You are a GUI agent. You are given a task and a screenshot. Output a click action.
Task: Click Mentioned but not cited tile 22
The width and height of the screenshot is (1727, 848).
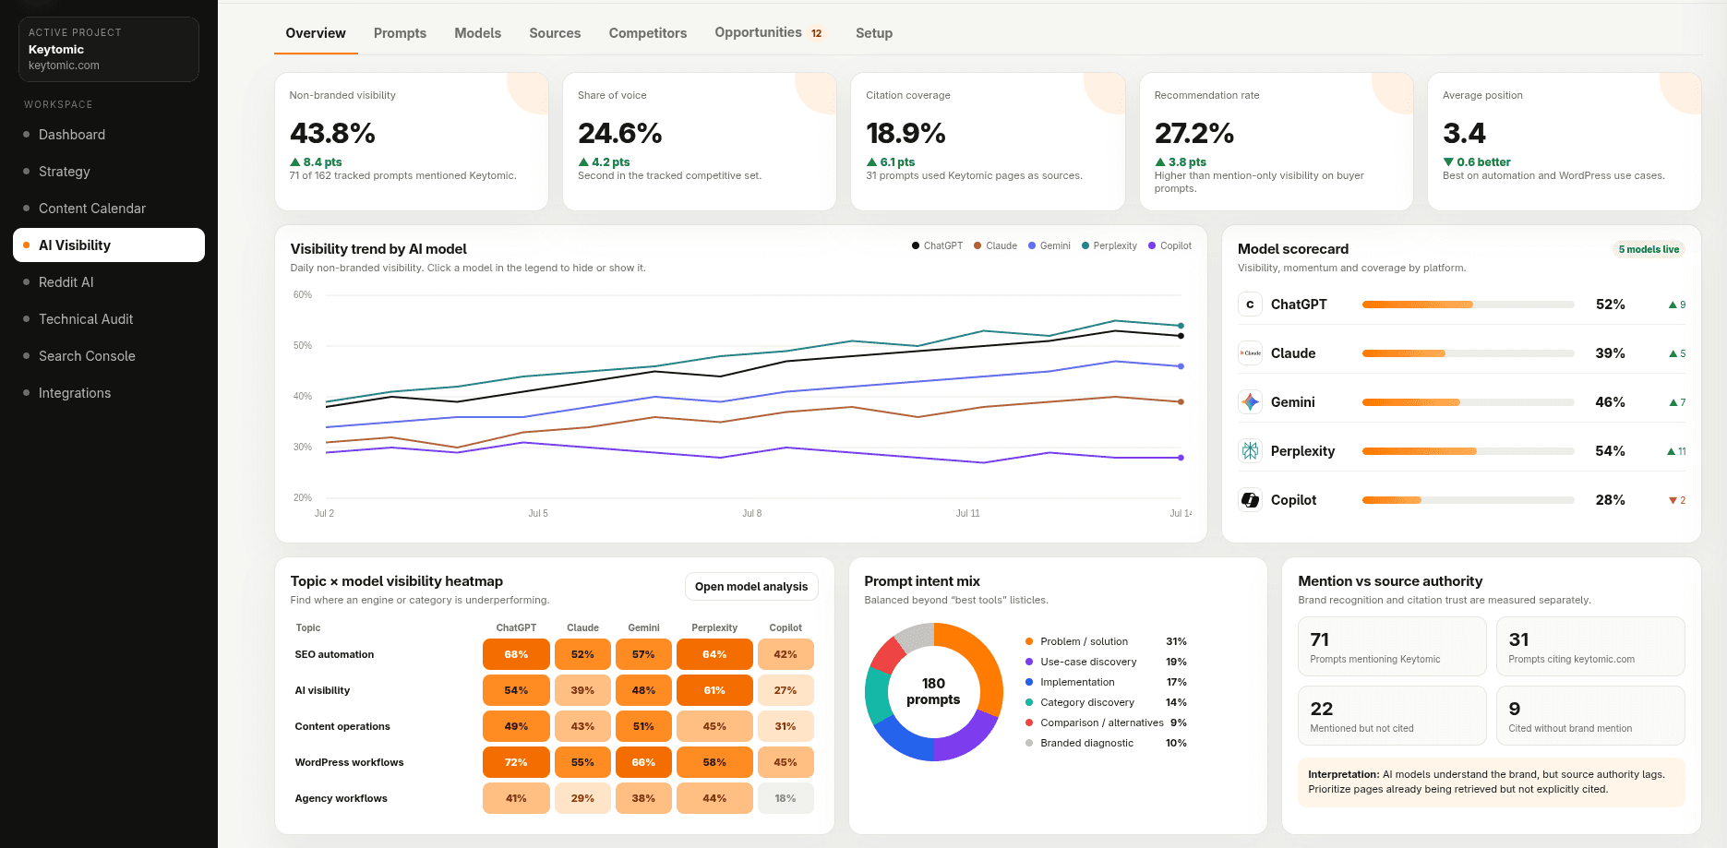[1392, 715]
